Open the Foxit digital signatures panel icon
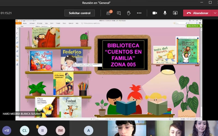This screenshot has width=218, height=136. [x=17, y=64]
